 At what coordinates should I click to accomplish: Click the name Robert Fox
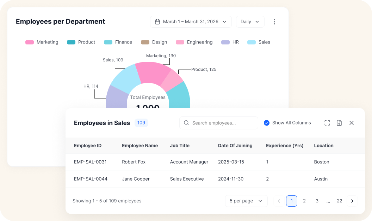(134, 162)
